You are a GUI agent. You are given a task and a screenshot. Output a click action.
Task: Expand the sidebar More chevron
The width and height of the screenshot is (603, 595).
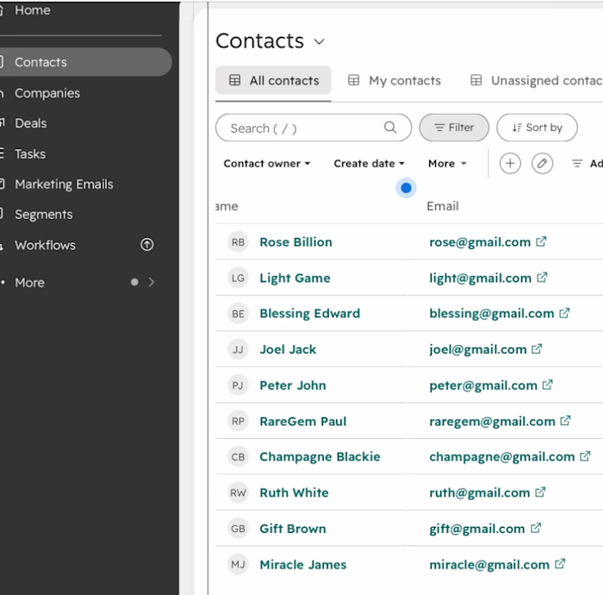click(x=152, y=282)
